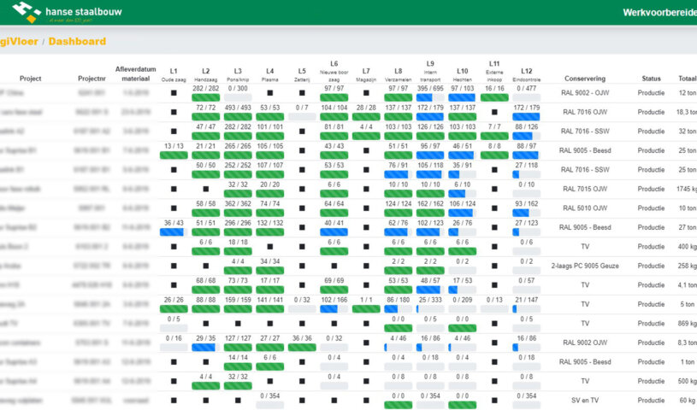
Task: Click black square under L4 in 400 kg row
Action: click(x=270, y=247)
